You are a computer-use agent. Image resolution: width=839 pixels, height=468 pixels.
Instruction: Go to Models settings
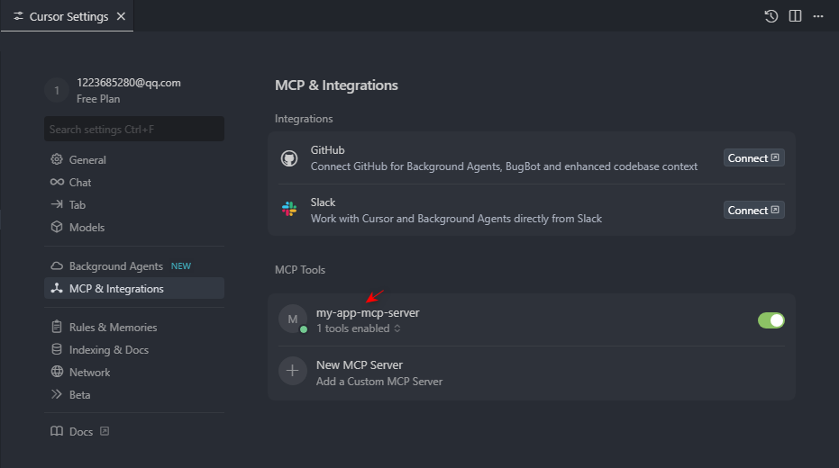(87, 228)
